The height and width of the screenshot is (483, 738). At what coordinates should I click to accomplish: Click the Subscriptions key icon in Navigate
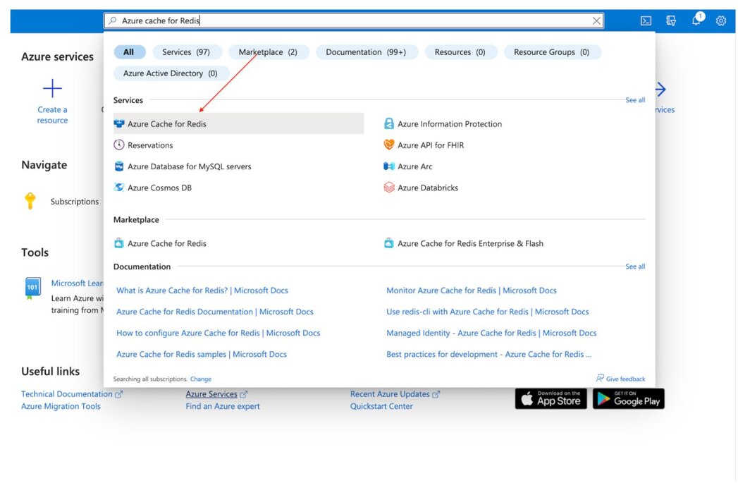pos(30,201)
